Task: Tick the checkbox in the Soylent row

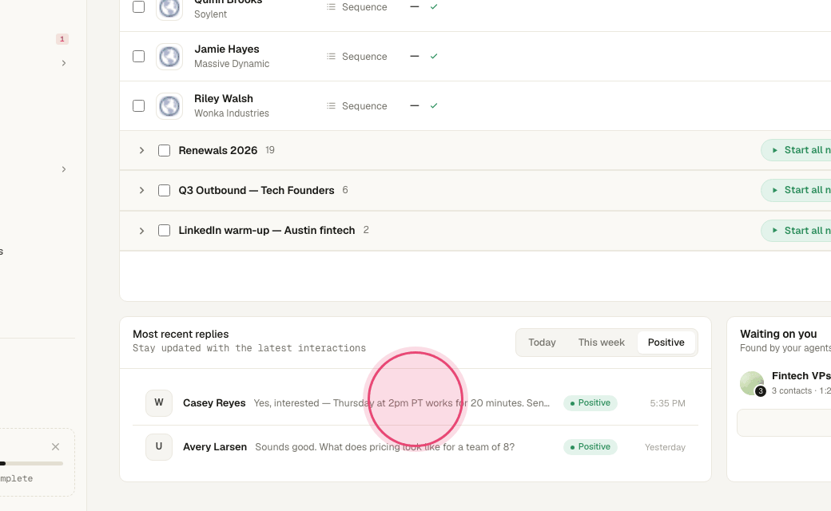Action: 138,7
